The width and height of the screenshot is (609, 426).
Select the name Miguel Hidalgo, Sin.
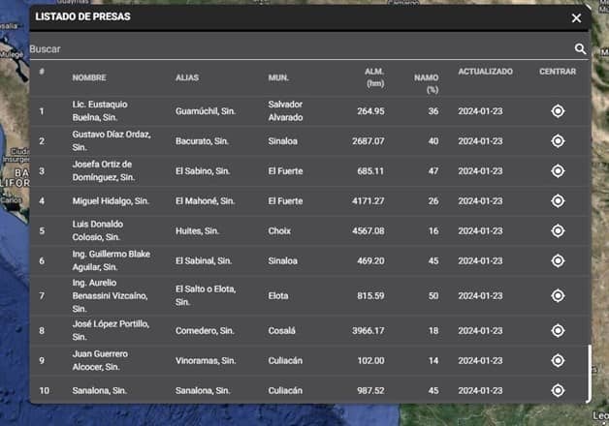pos(111,200)
